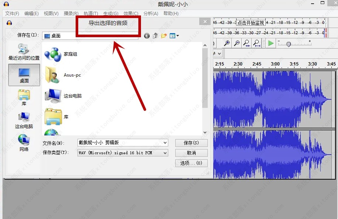The image size is (338, 219).
Task: Open the 播录(R) menu
Action: [71, 14]
